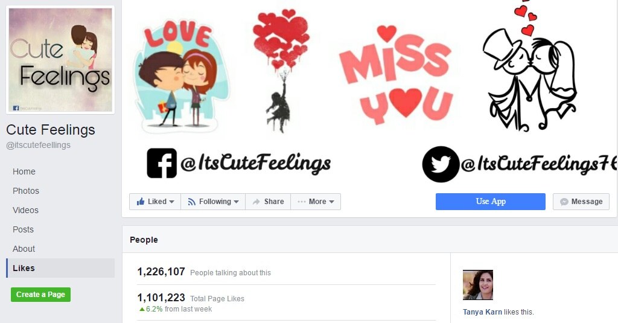Click the Twitter bird logo in cover image
Screen dimensions: 618x323
click(441, 164)
